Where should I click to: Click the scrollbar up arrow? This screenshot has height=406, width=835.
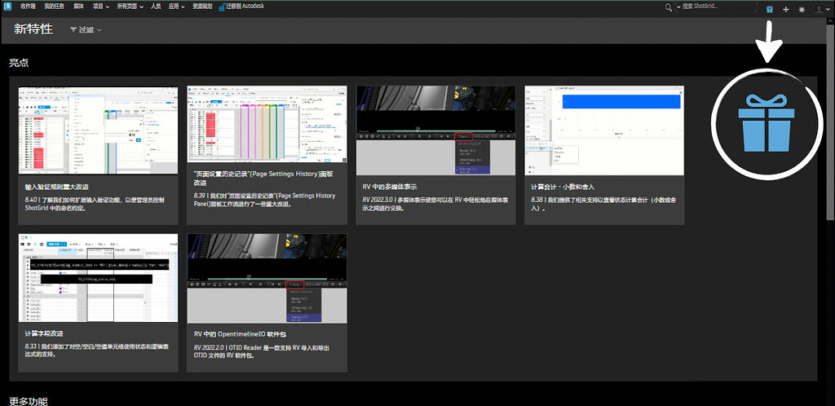831,21
